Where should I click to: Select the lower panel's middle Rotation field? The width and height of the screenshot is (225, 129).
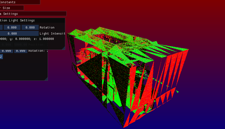pos(6,51)
